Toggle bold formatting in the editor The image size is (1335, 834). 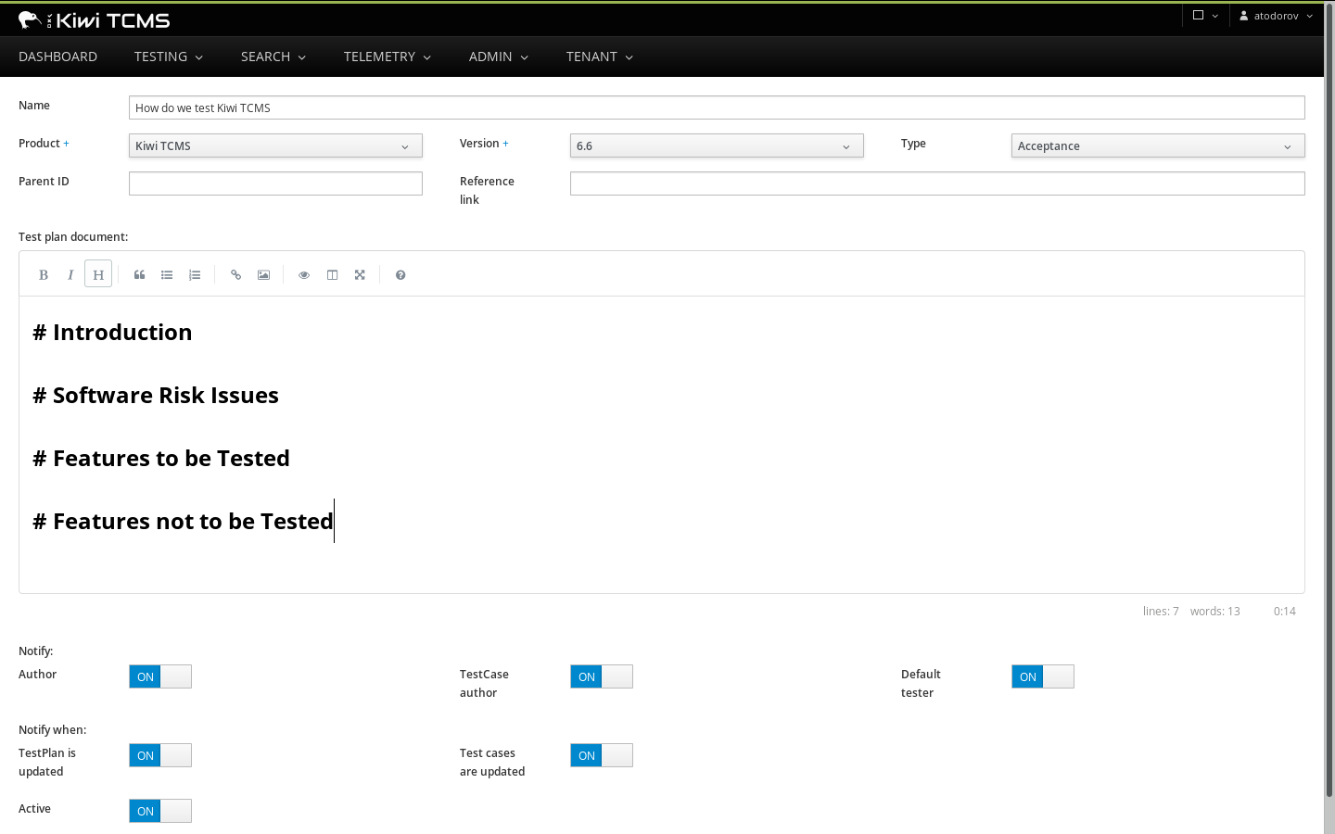click(x=43, y=274)
